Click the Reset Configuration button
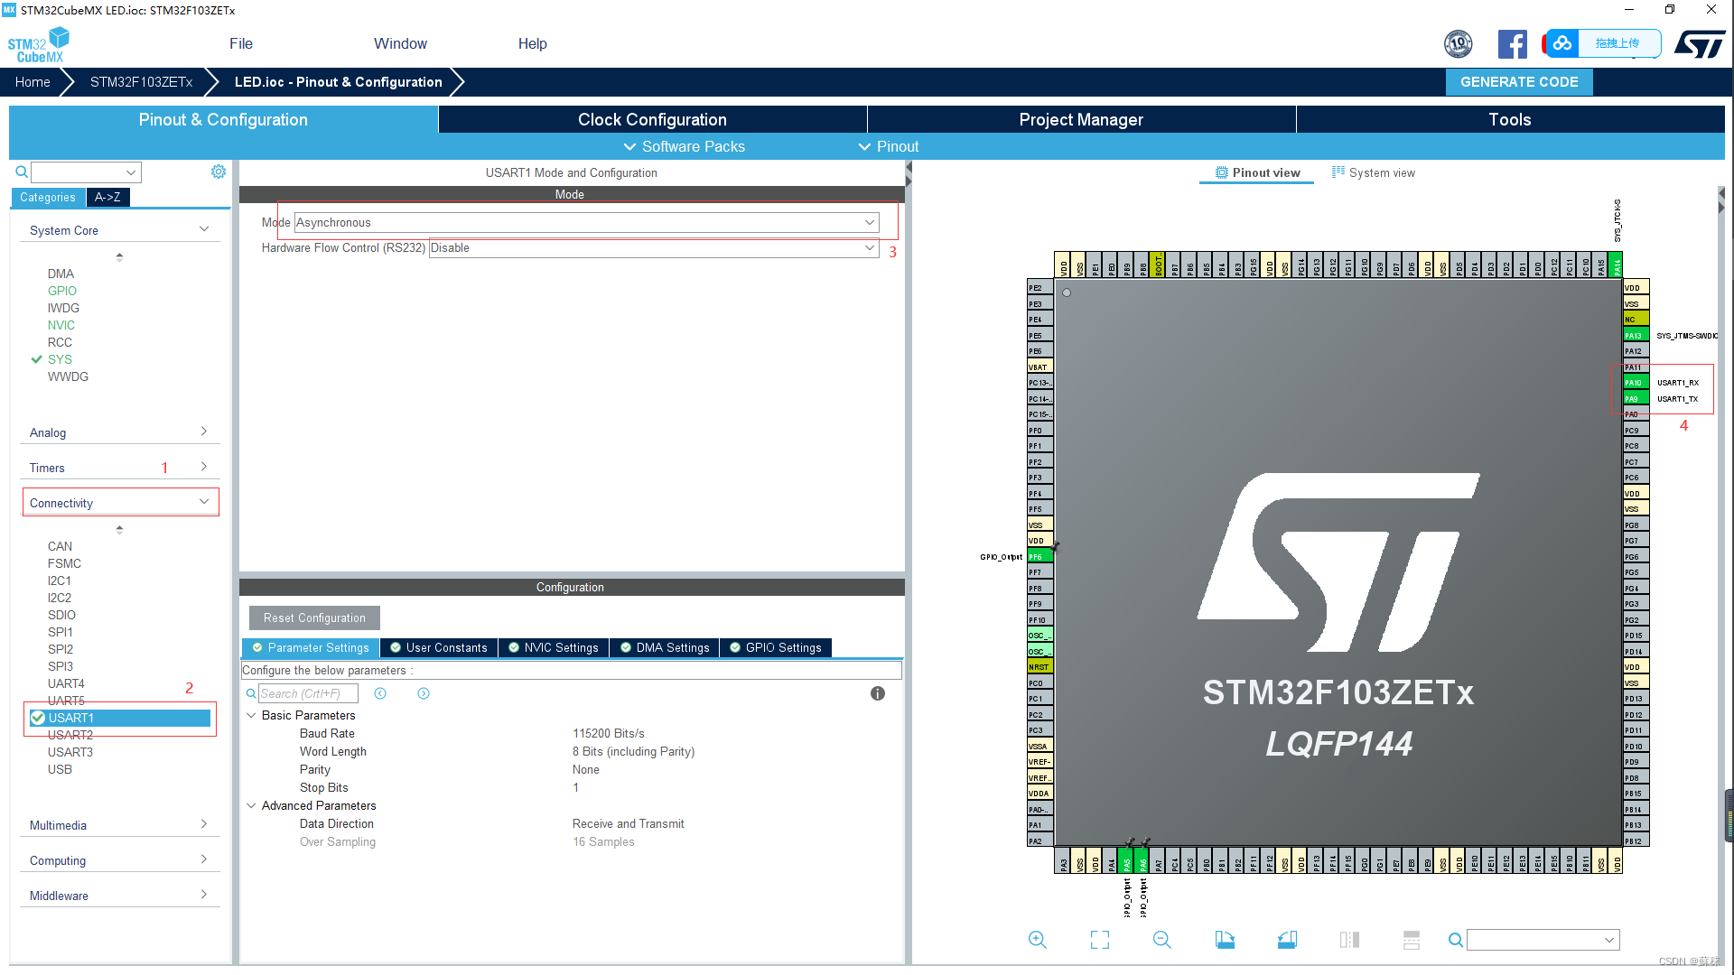The width and height of the screenshot is (1734, 975). tap(314, 617)
